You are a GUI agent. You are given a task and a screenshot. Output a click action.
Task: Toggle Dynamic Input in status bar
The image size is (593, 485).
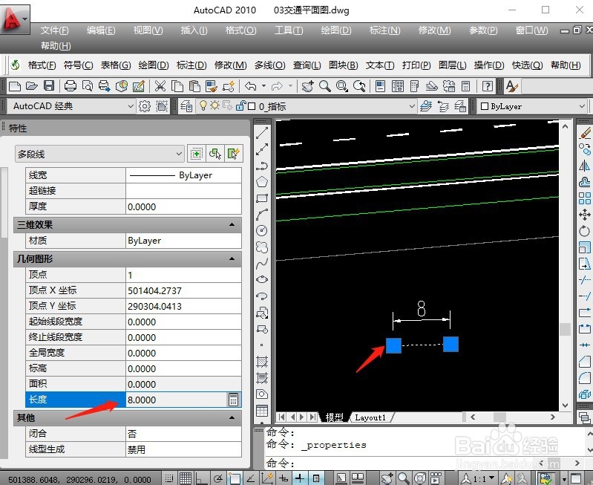click(284, 478)
